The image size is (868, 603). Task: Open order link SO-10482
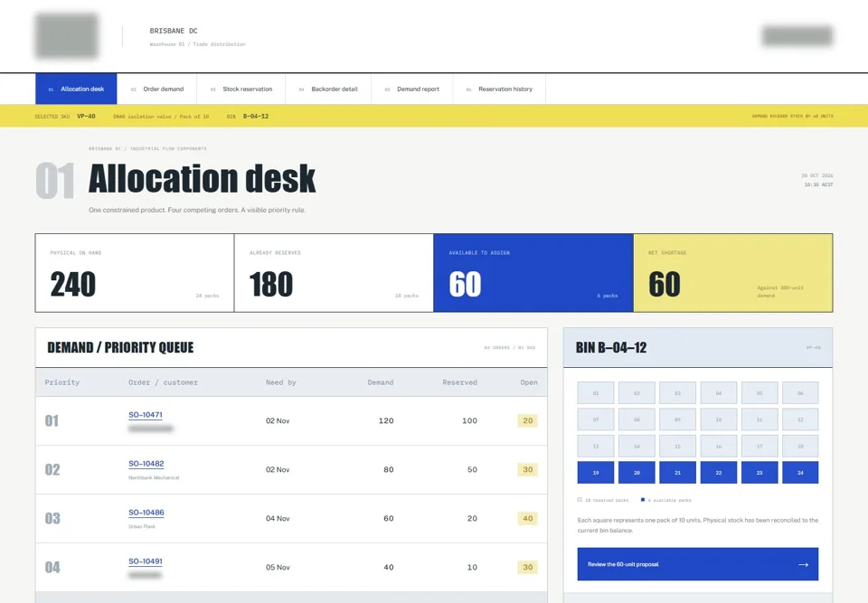coord(146,464)
